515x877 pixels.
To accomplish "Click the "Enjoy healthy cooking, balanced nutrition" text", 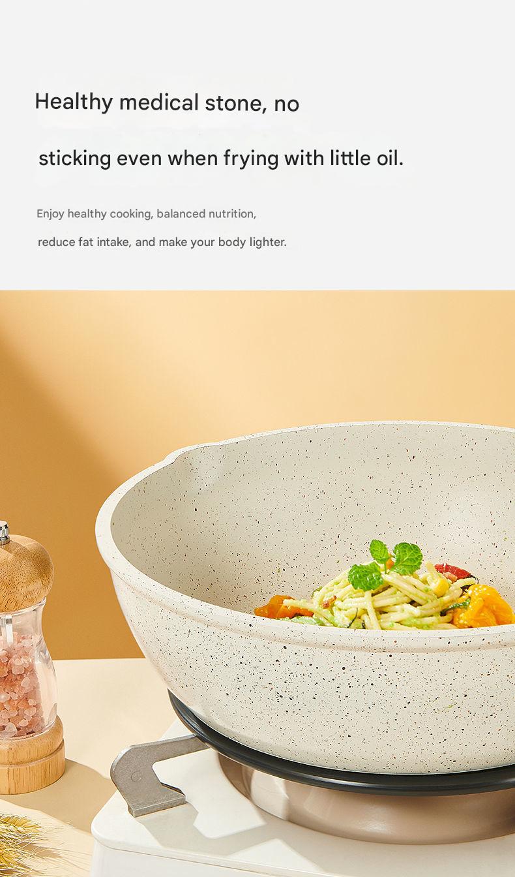I will tap(146, 214).
